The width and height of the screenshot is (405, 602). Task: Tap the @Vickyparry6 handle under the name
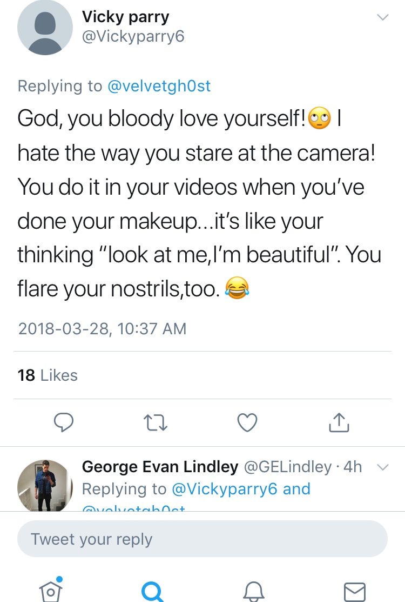(x=133, y=37)
